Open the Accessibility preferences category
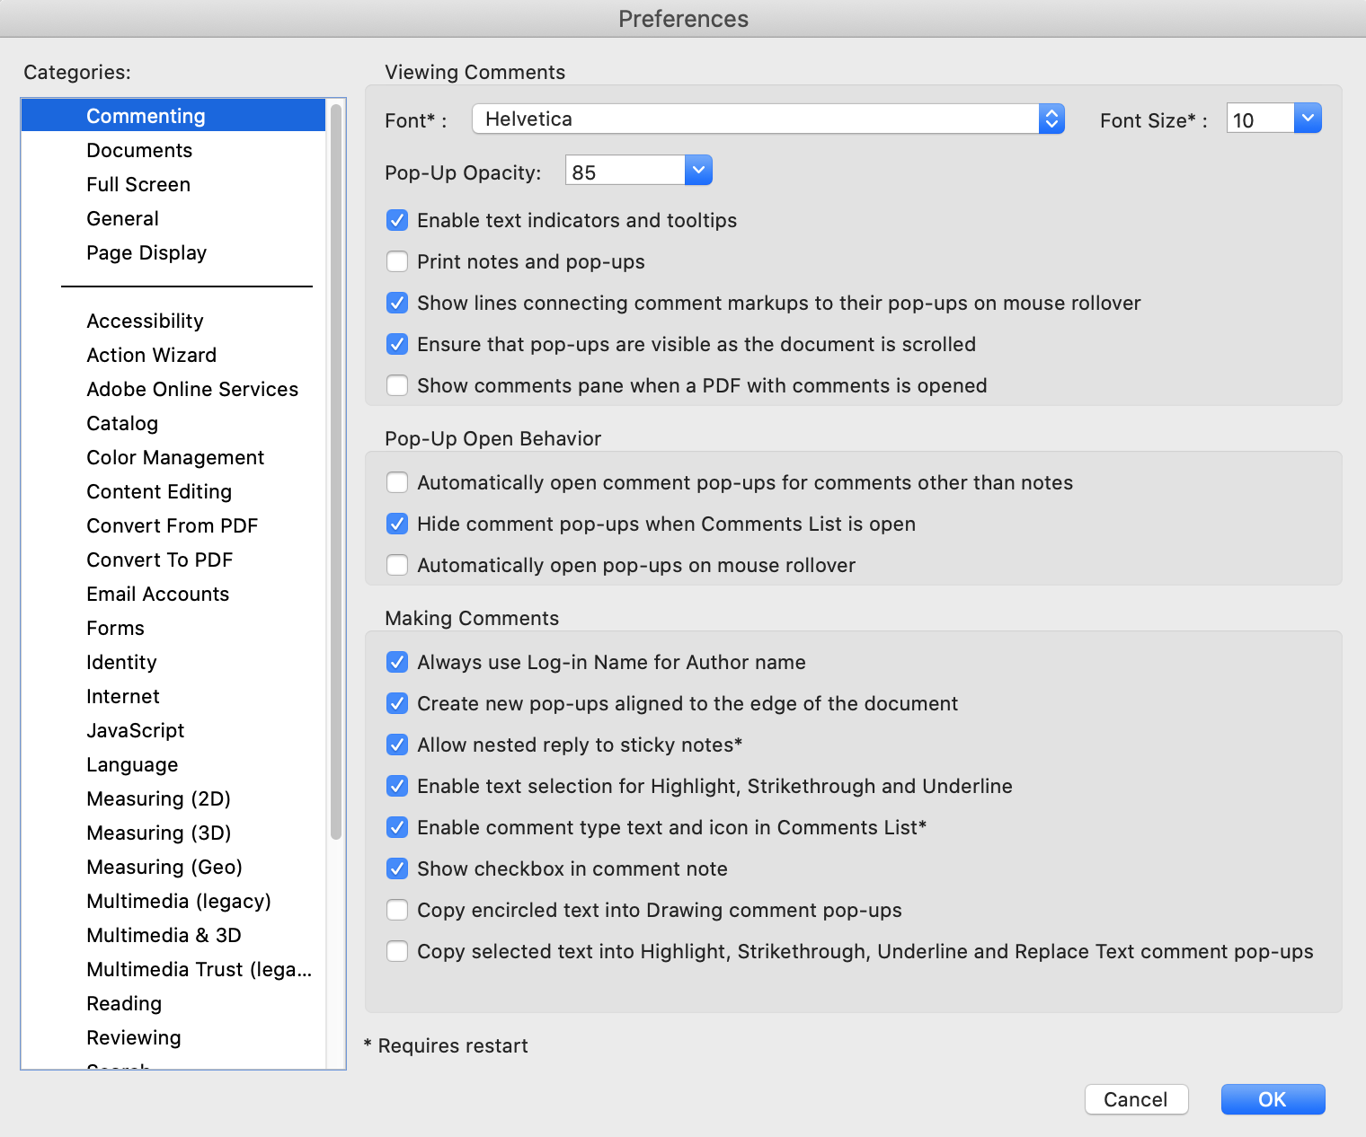 tap(145, 322)
